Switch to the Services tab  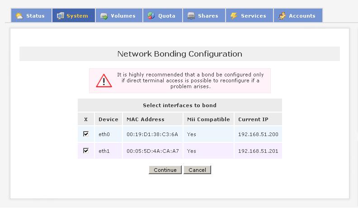pos(253,16)
